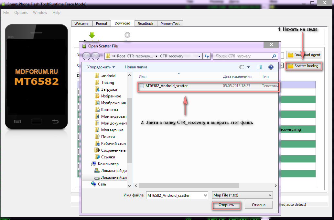Switch to the Readback tab
Screen dimensions: 334x220
[x=145, y=24]
